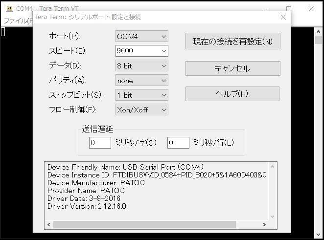
Task: Click the terminal window scroll down arrow
Action: [x=319, y=235]
